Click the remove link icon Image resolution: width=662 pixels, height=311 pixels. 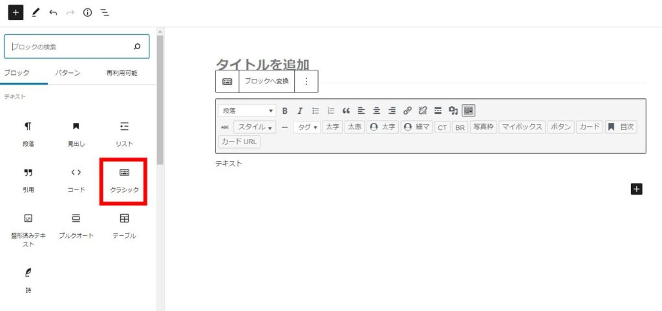click(x=423, y=111)
